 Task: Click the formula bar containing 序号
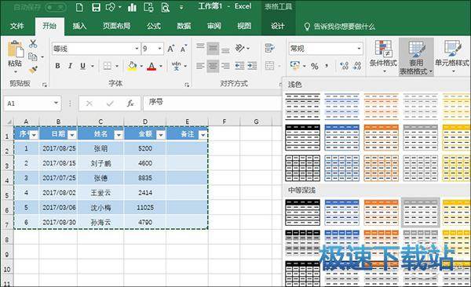click(x=213, y=103)
